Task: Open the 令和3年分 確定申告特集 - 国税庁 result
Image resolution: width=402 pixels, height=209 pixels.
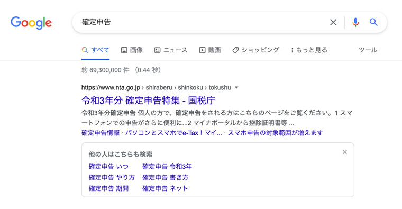Action: point(149,101)
